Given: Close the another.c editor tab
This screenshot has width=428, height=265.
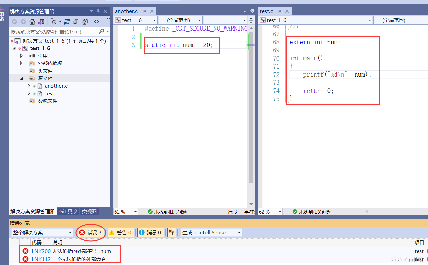Looking at the screenshot, I should [x=152, y=11].
